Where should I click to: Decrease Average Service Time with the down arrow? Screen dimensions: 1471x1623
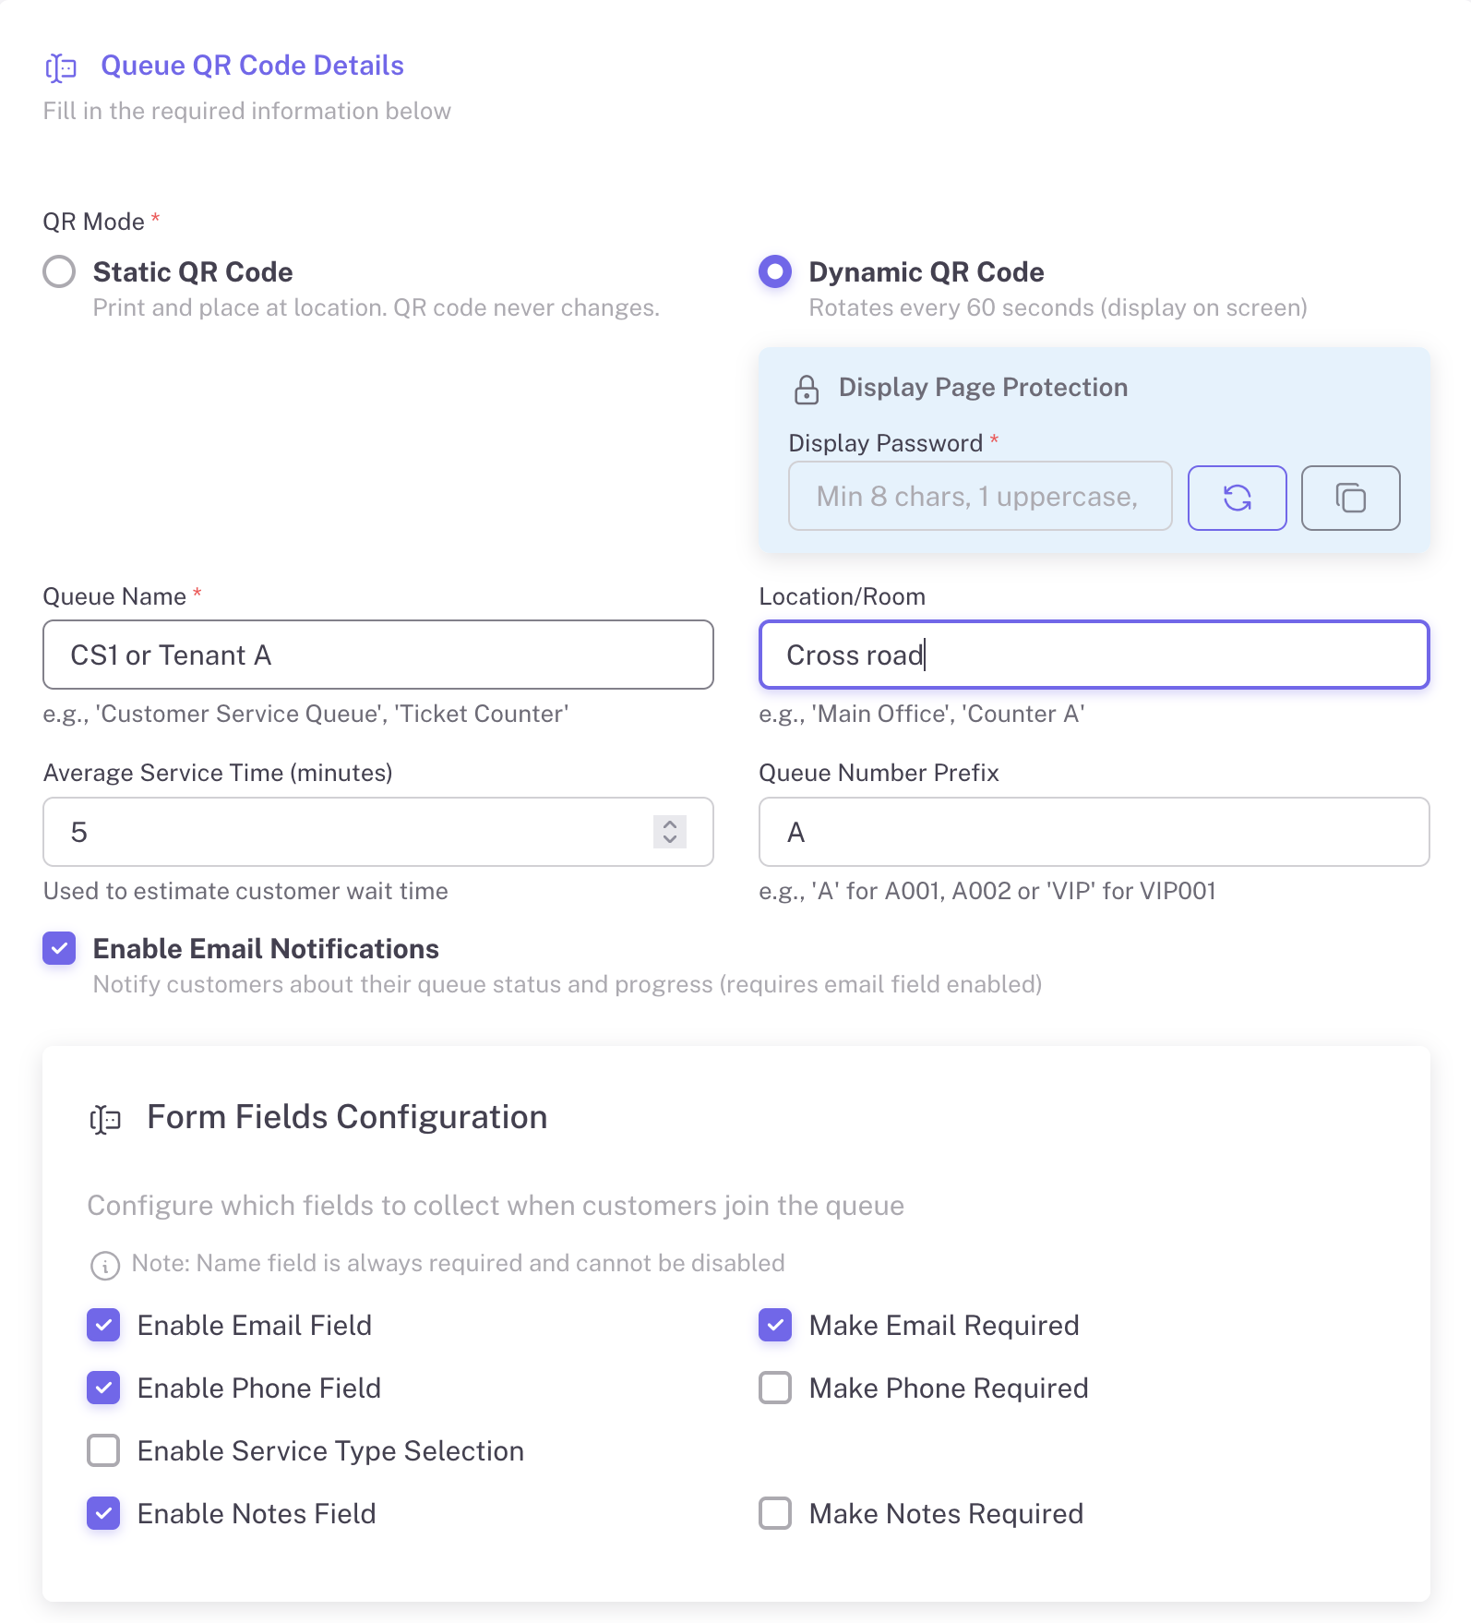pos(671,840)
